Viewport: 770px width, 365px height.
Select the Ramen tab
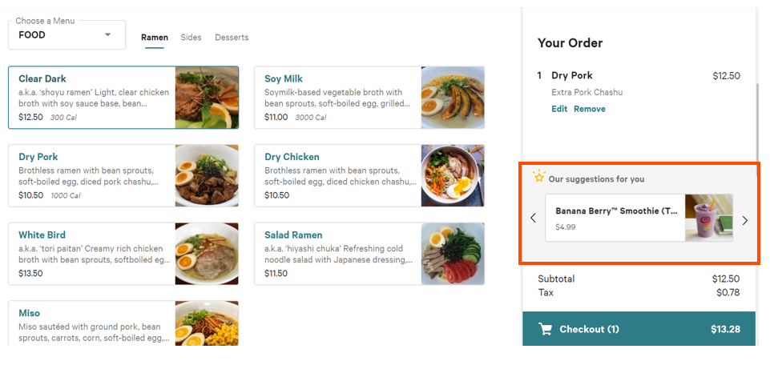coord(155,38)
